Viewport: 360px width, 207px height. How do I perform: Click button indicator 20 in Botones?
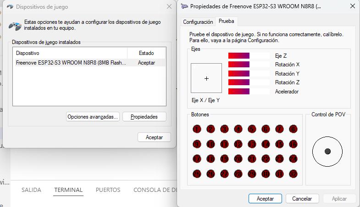(238, 159)
